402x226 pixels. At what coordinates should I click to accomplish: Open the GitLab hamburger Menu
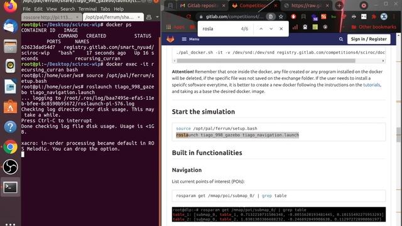click(x=190, y=39)
